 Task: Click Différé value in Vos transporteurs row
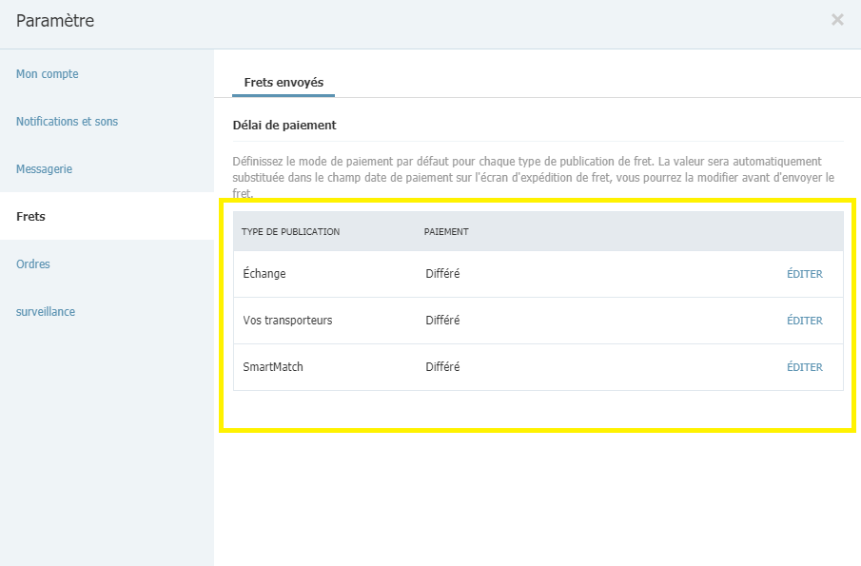(x=442, y=320)
